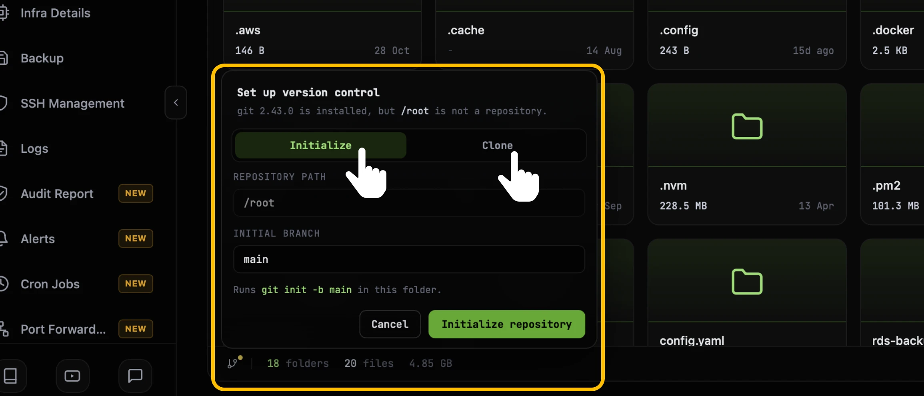
Task: Open the video tutorials icon
Action: pyautogui.click(x=72, y=376)
